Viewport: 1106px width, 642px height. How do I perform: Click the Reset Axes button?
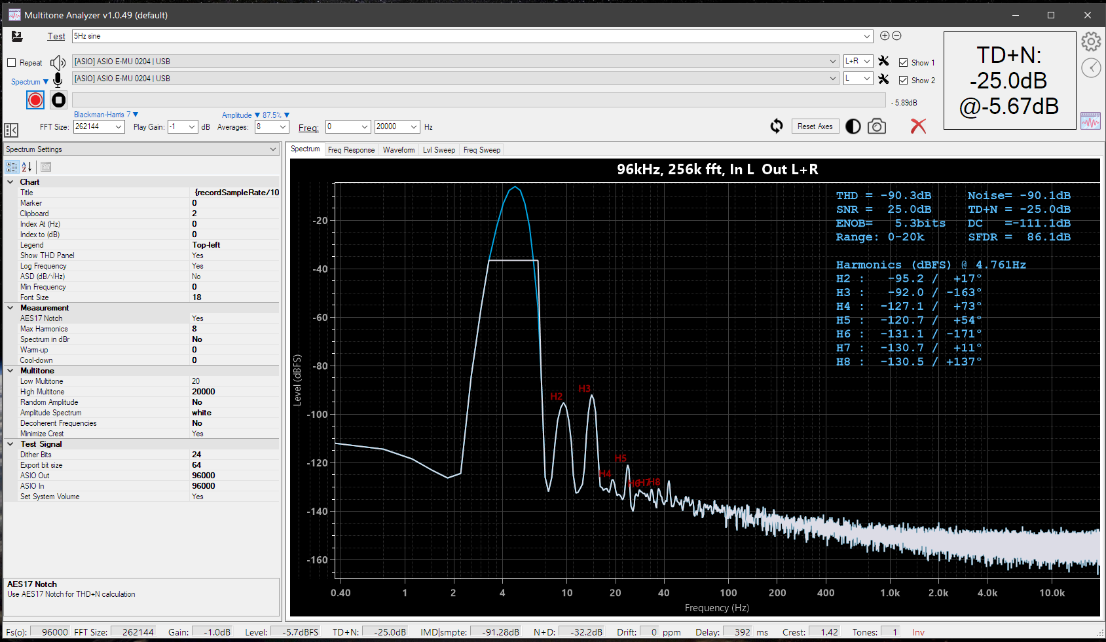click(815, 126)
